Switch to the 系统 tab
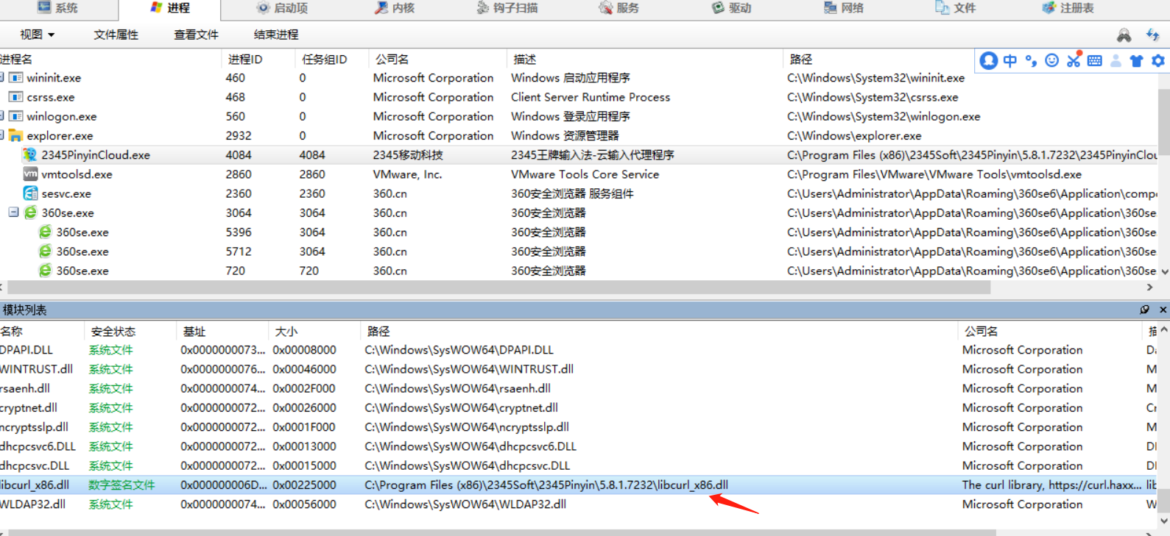Image resolution: width=1170 pixels, height=536 pixels. click(57, 8)
